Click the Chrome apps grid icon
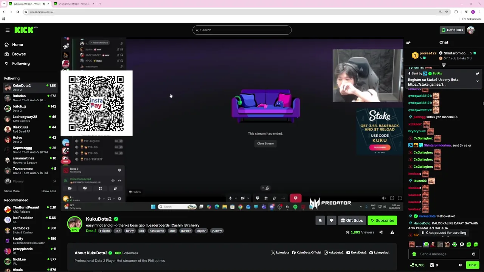The height and width of the screenshot is (272, 484). [4, 19]
